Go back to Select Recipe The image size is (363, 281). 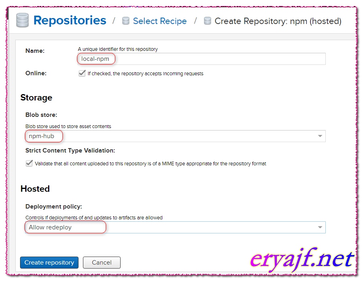(x=160, y=21)
